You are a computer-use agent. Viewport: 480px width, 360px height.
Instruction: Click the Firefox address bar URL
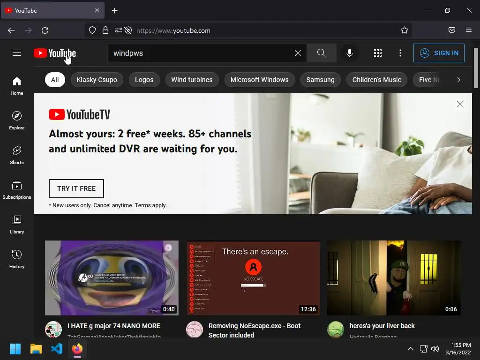tap(173, 30)
